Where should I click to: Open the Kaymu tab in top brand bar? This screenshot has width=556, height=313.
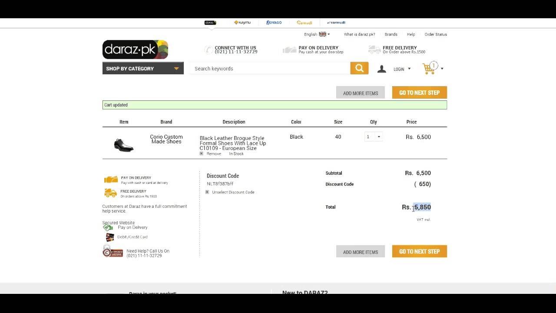pyautogui.click(x=242, y=23)
